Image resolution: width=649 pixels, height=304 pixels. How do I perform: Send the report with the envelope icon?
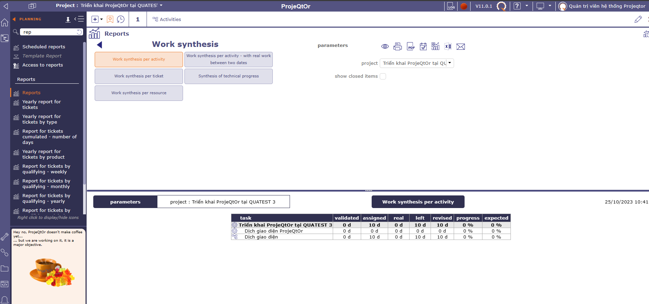click(x=461, y=47)
